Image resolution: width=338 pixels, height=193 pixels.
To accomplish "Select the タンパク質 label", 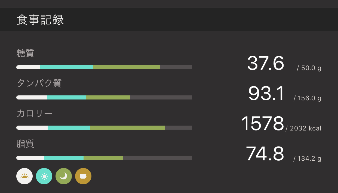I will (39, 83).
